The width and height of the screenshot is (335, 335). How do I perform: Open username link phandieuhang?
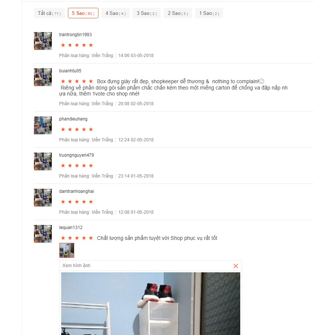pyautogui.click(x=73, y=119)
